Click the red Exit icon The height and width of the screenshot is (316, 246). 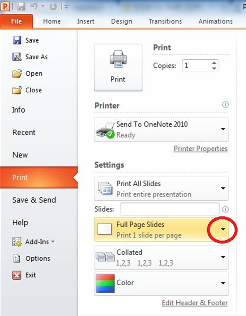coord(17,275)
